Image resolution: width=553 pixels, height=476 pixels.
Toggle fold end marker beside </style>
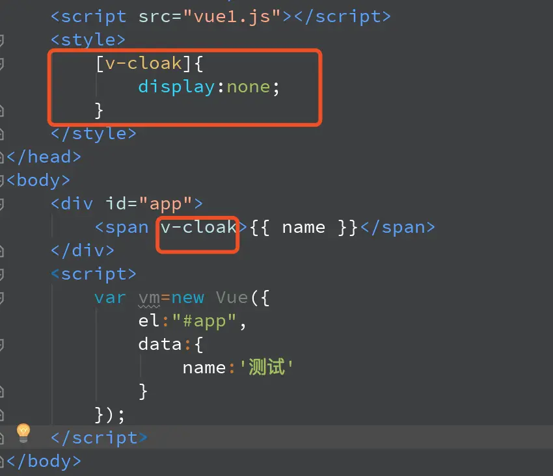1,134
